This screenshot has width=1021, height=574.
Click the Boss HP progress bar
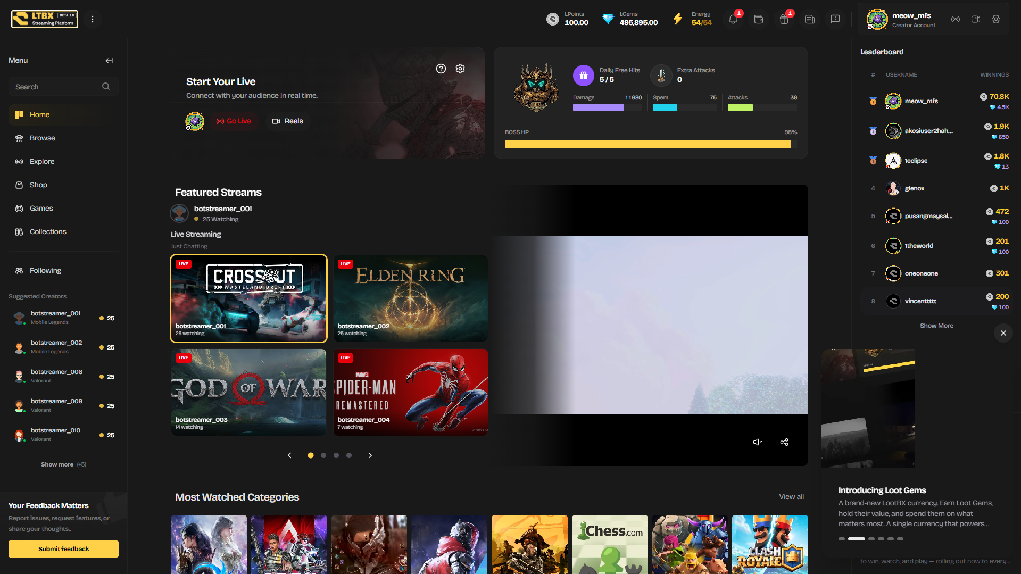(x=651, y=144)
